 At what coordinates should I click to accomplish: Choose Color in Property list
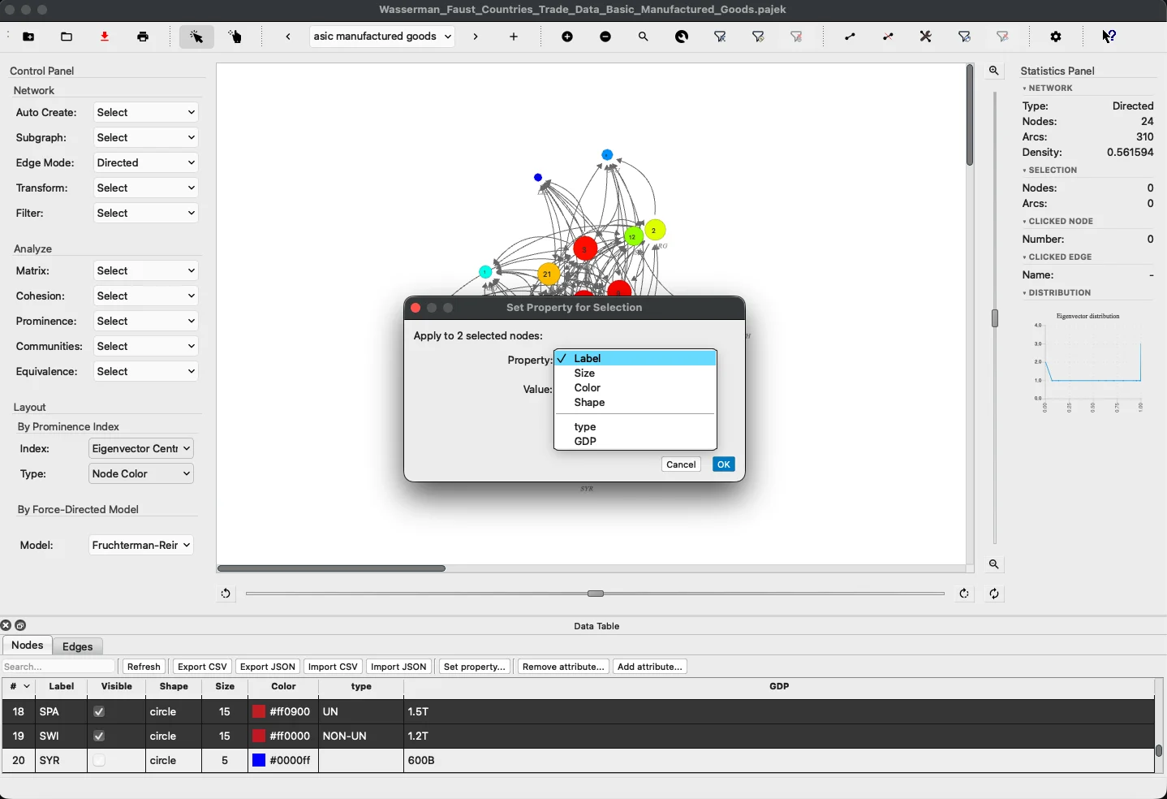pyautogui.click(x=635, y=388)
